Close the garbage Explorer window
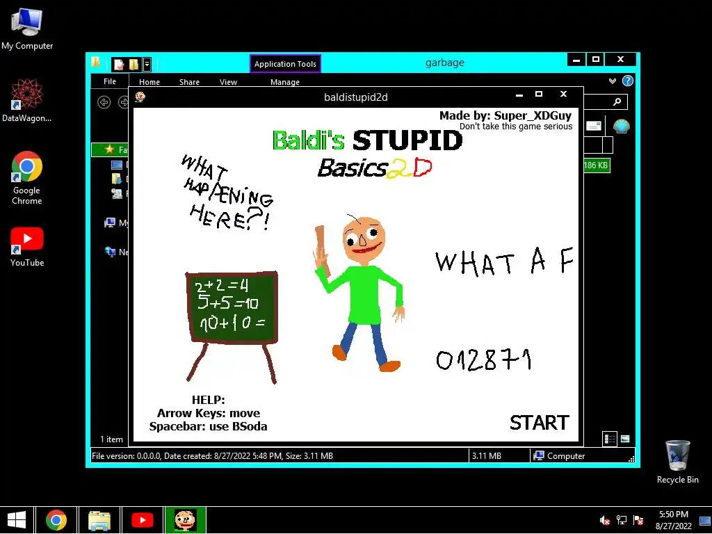 pos(620,60)
